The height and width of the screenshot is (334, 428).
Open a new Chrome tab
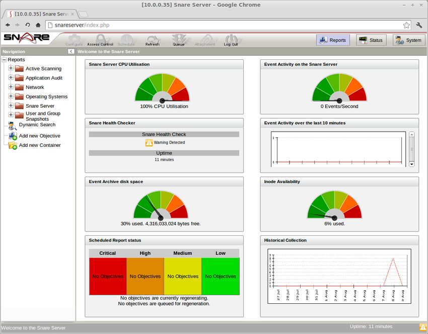click(x=83, y=14)
